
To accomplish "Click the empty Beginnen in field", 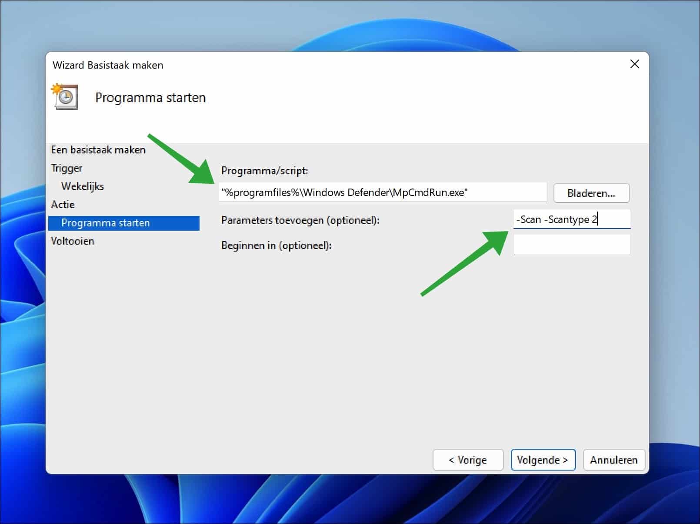I will pos(571,244).
